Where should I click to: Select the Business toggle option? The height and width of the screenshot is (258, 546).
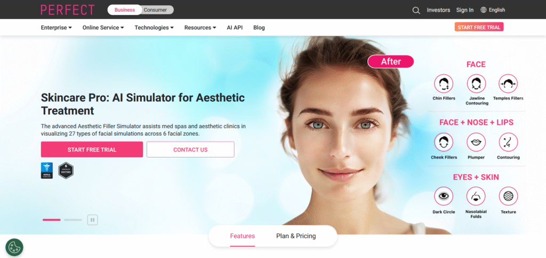click(x=125, y=10)
